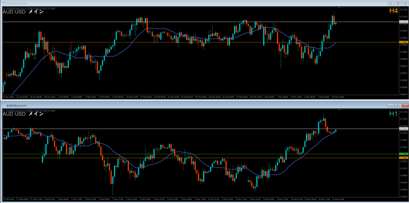Close the H1 chart window
Viewport: 409px width, 203px height.
405,105
